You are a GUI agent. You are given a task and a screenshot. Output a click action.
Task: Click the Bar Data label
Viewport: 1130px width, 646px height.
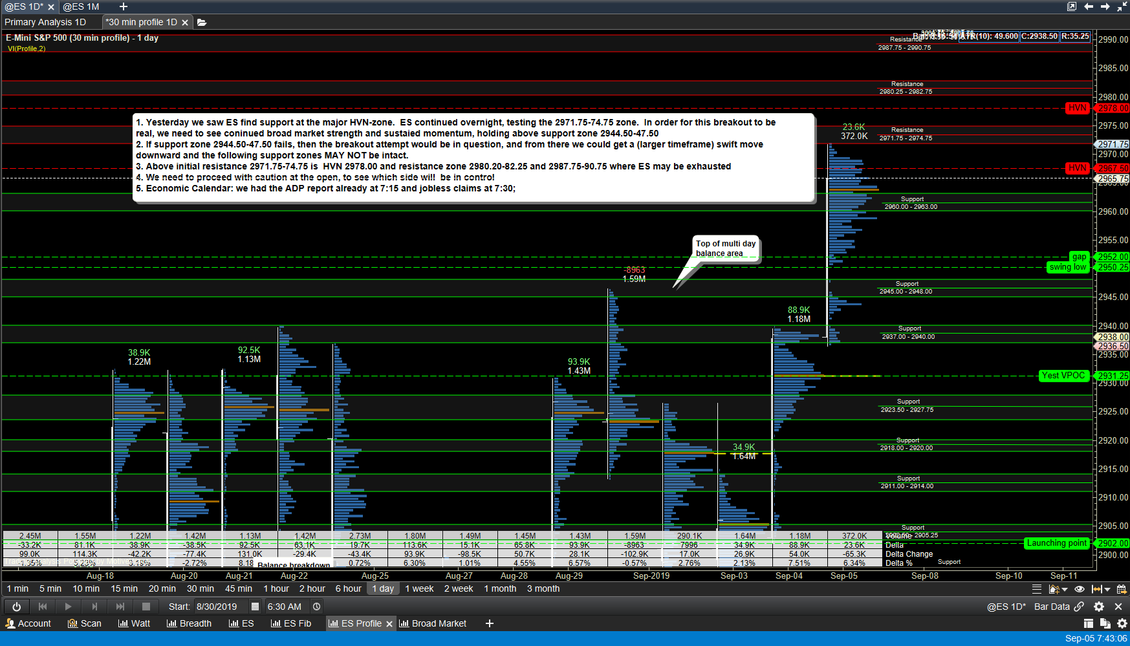click(1052, 607)
